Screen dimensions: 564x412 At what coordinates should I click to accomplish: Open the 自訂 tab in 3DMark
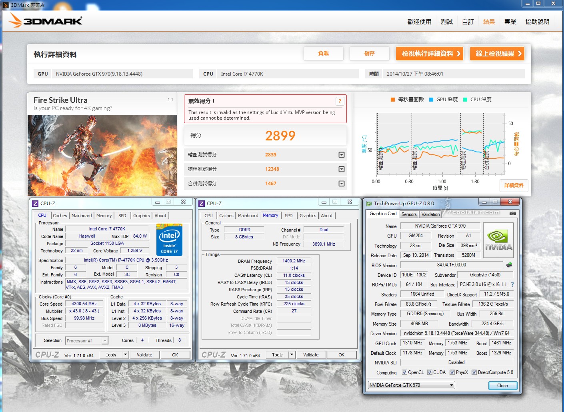click(468, 22)
